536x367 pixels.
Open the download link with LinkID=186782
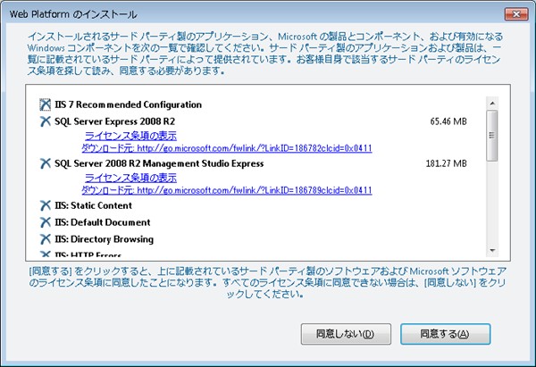click(x=227, y=148)
